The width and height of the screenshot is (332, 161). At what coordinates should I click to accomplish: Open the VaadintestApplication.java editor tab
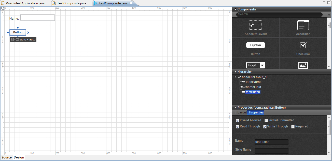point(25,3)
